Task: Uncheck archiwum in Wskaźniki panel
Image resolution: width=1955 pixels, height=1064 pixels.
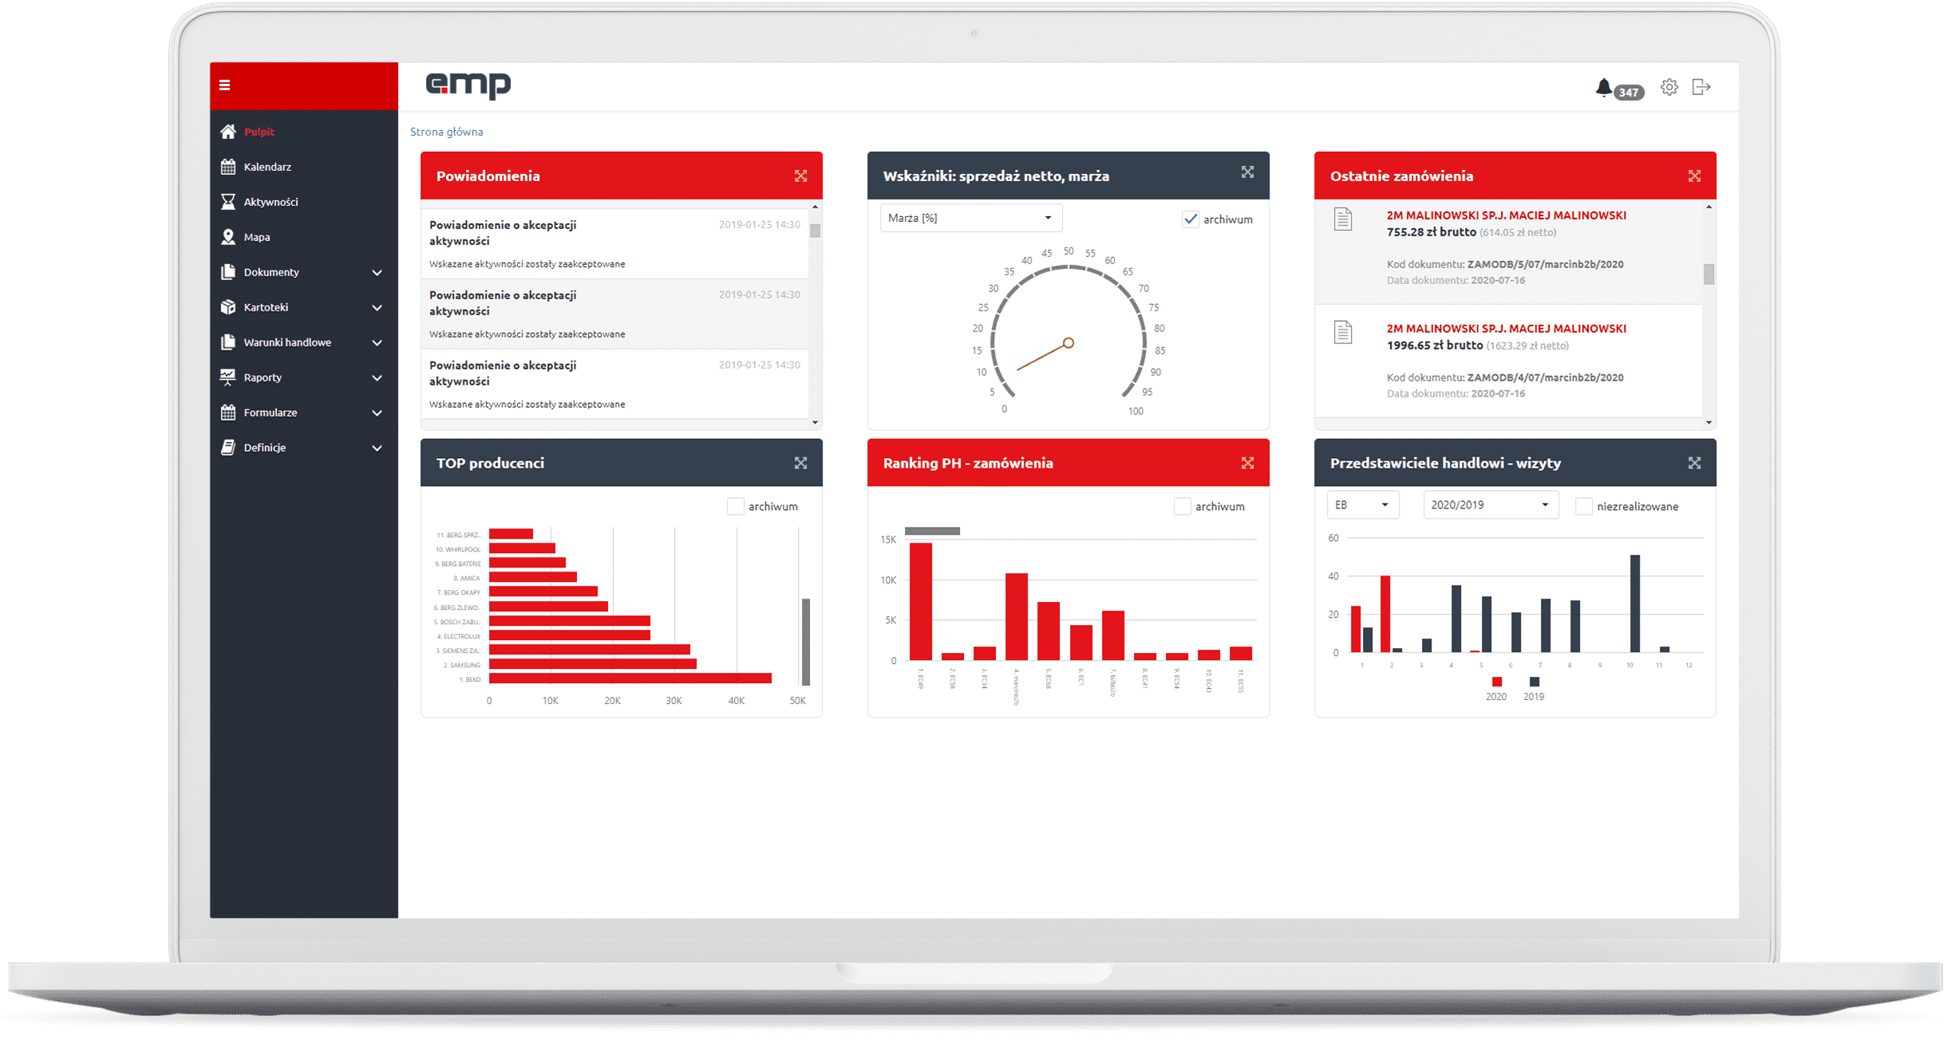Action: click(x=1191, y=220)
